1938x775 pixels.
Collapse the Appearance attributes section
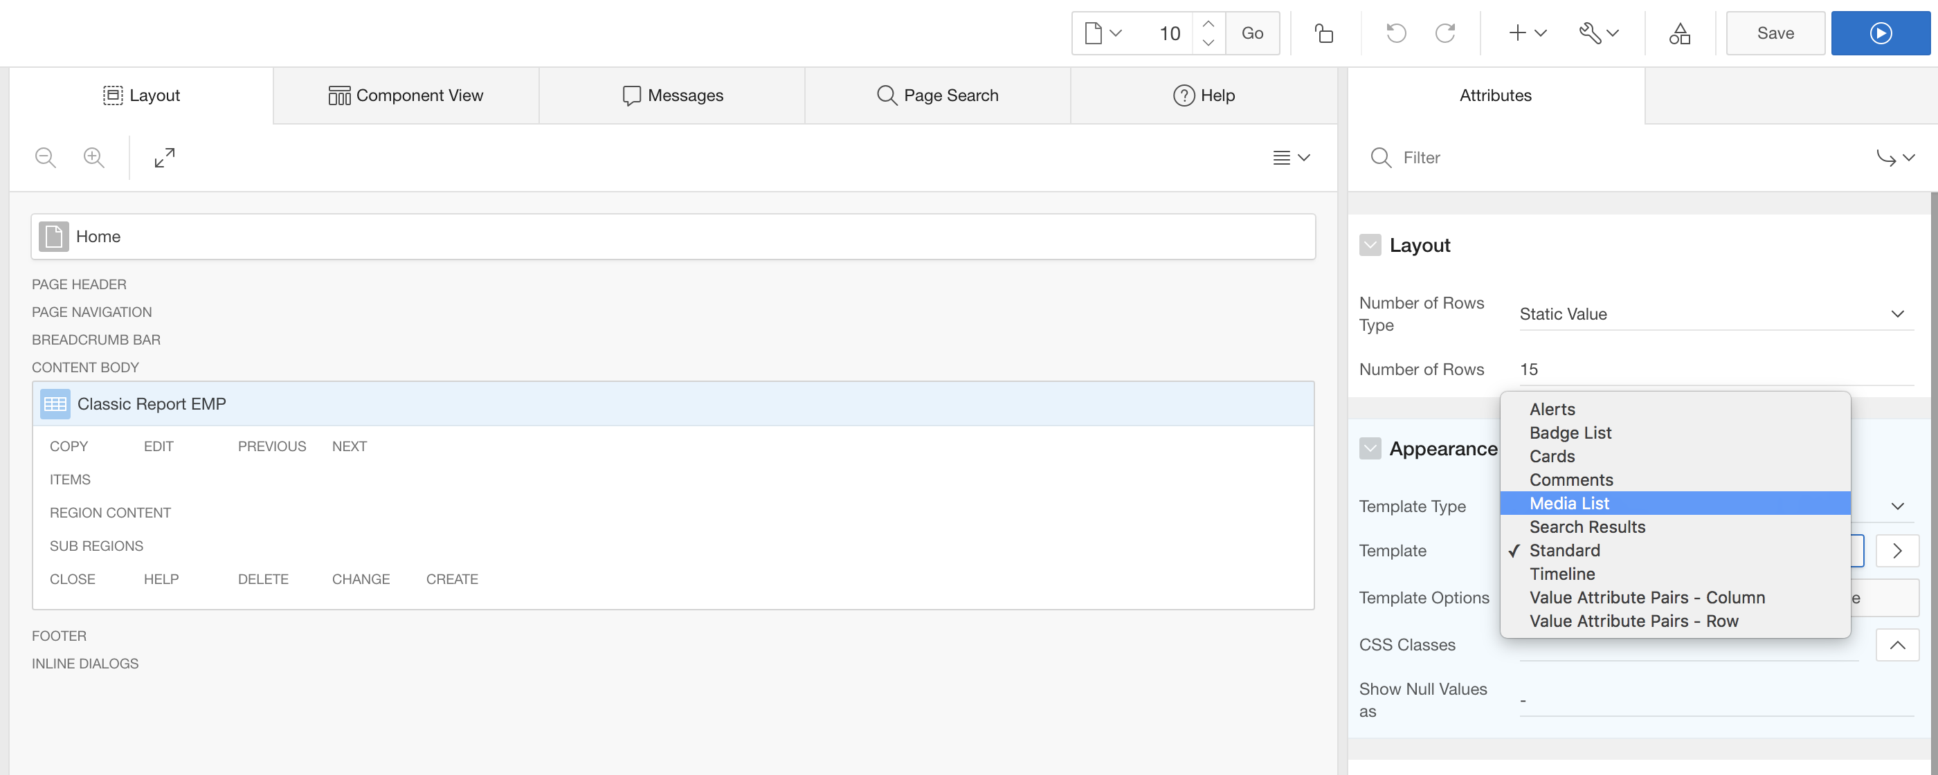tap(1370, 448)
